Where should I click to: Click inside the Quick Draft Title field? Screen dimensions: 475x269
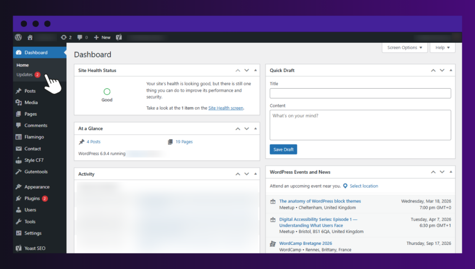pos(360,93)
